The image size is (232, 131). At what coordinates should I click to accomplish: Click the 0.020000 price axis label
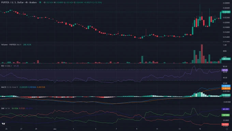click(x=226, y=23)
